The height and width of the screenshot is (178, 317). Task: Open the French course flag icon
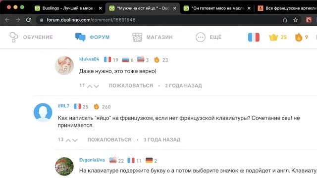254,37
